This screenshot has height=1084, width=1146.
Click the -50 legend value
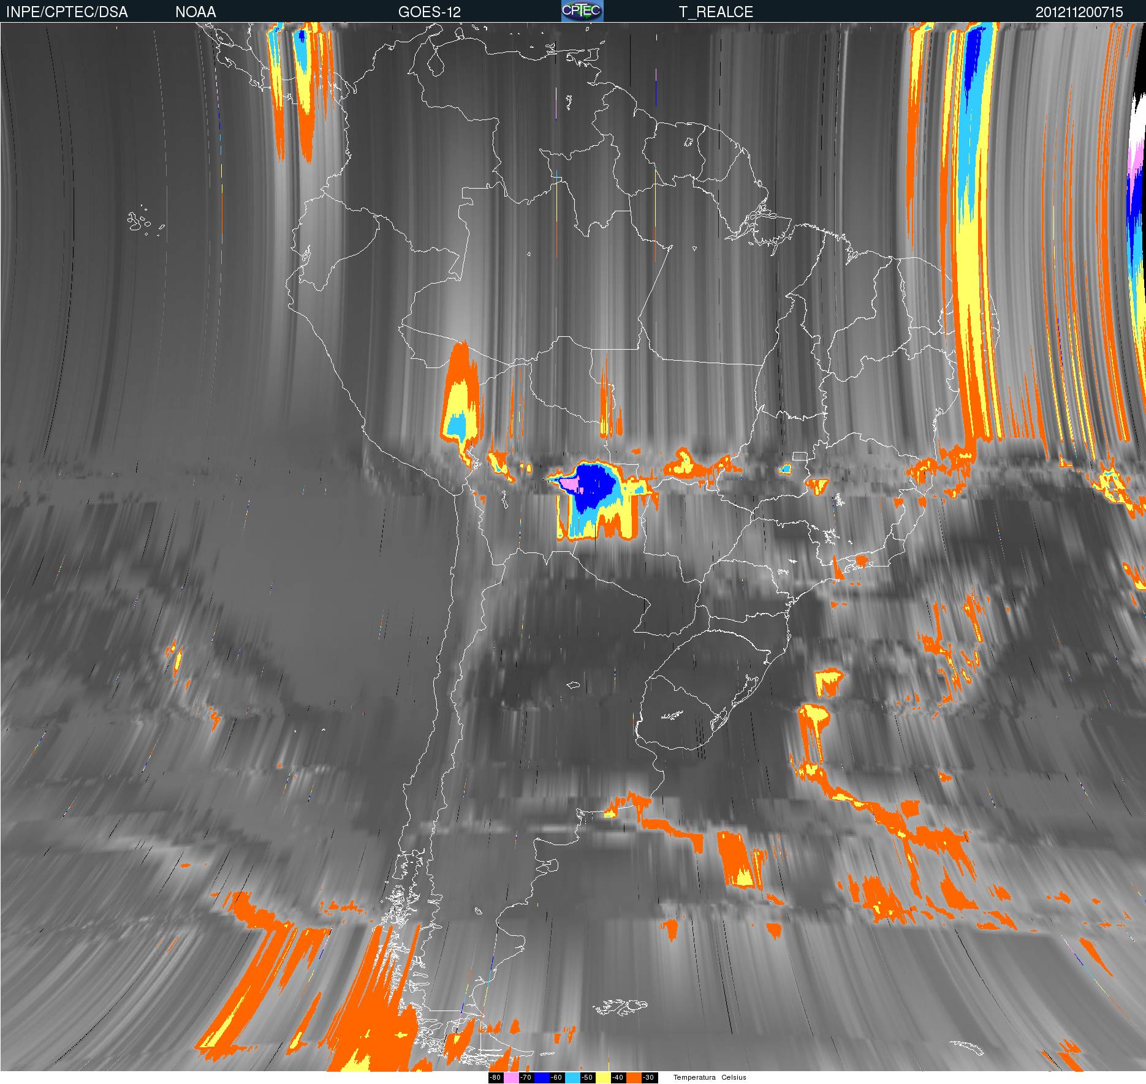(587, 1077)
